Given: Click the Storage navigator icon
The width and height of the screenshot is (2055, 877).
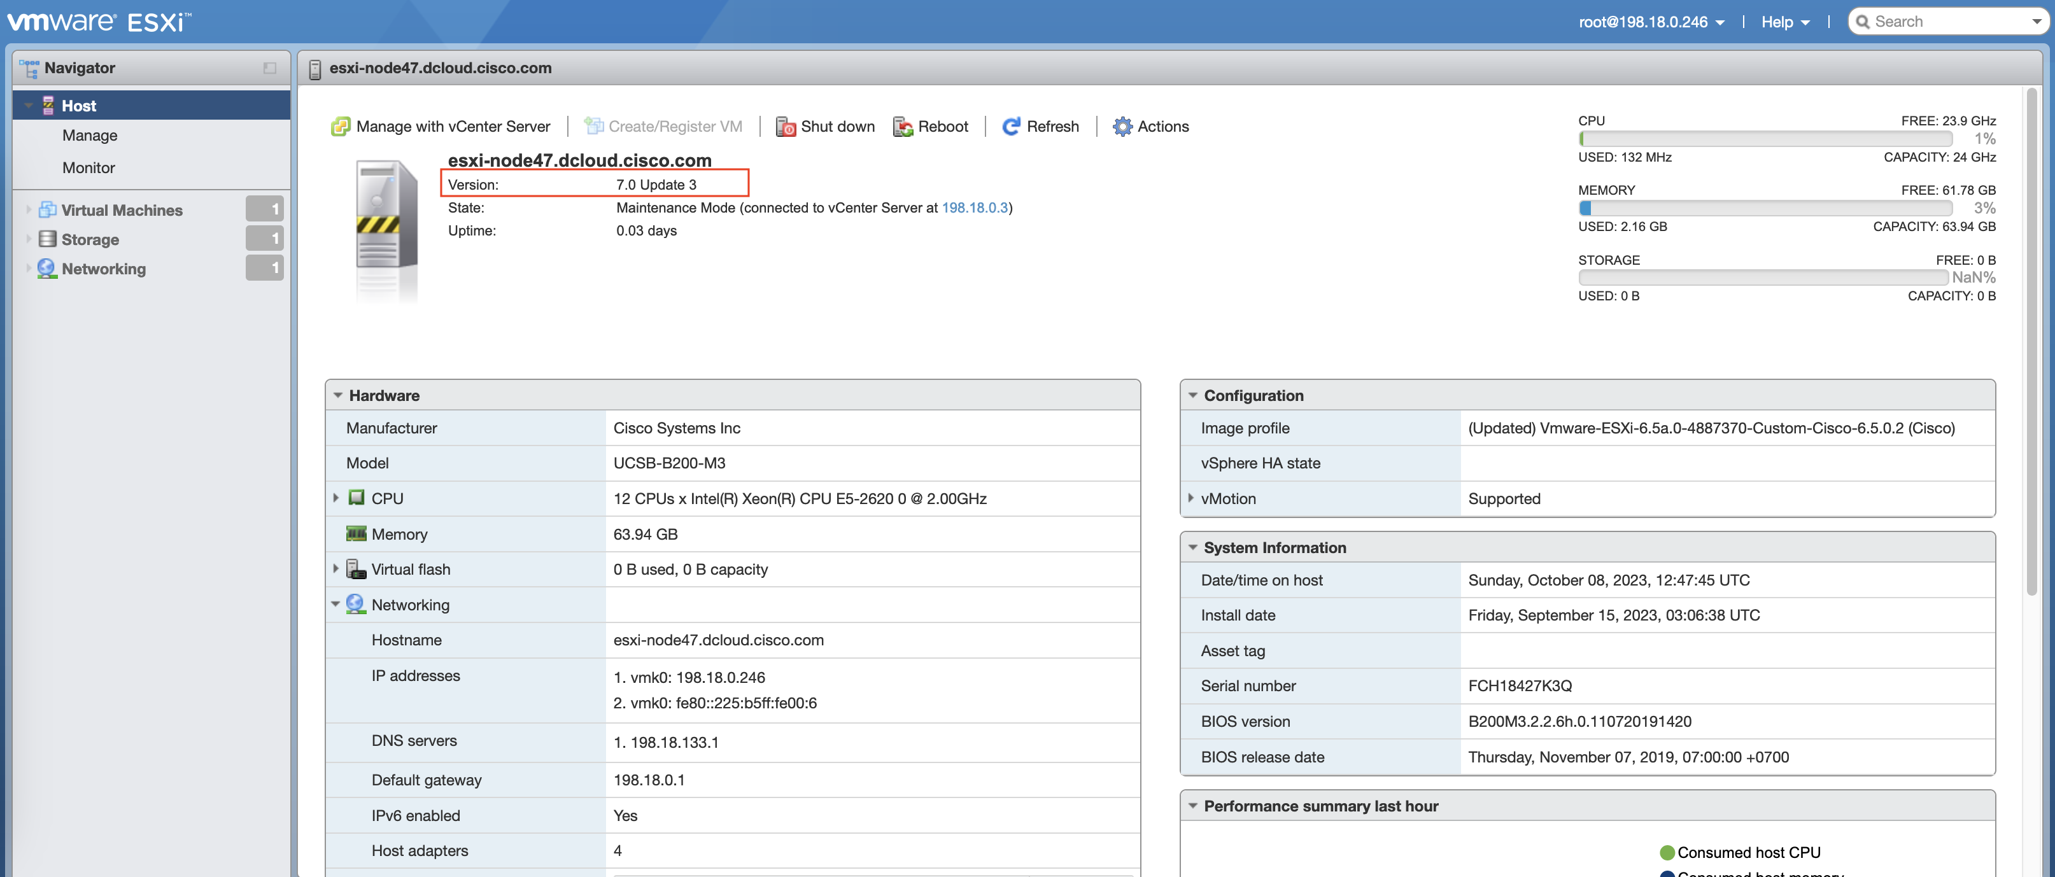Looking at the screenshot, I should coord(48,239).
